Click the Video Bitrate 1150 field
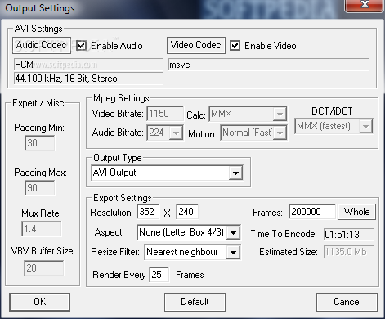Viewport: 385px width, 319px height. [165, 114]
